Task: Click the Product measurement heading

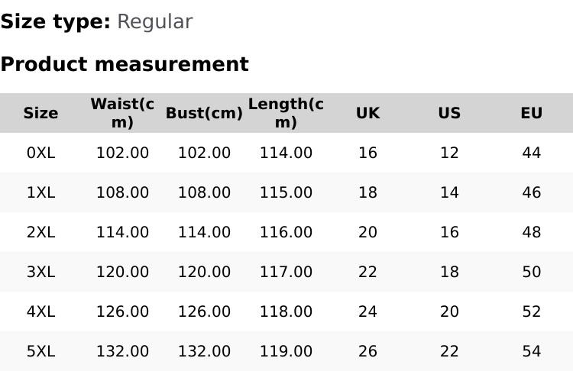Action: pos(125,64)
